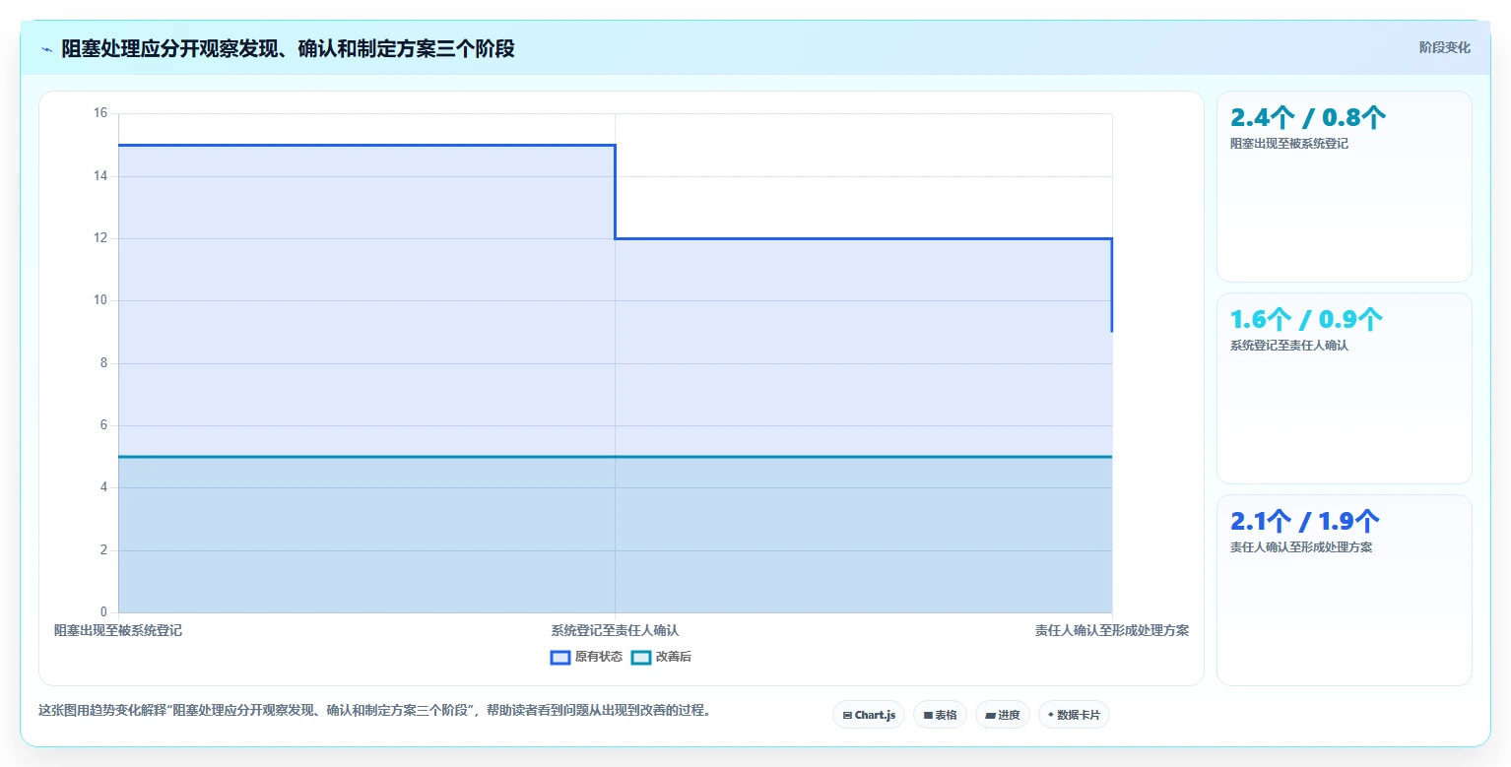Screen dimensions: 1511x767
Task: Click the chart title heading text
Action: pos(288,48)
